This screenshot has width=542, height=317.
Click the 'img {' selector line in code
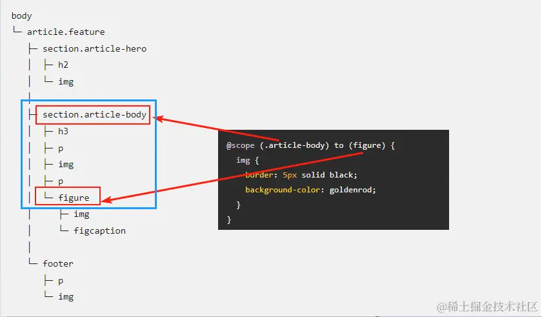point(248,160)
